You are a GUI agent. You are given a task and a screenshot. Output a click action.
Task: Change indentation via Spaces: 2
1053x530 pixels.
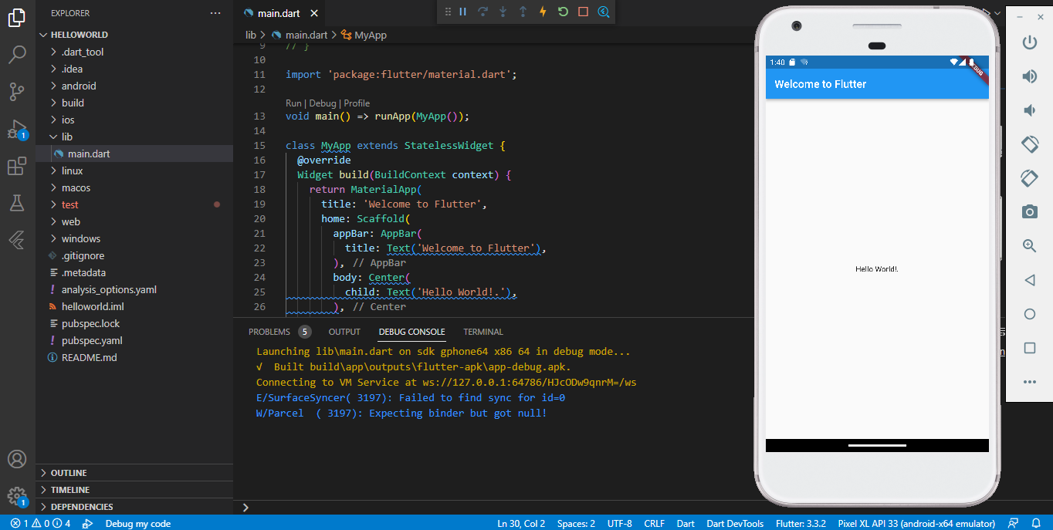click(576, 523)
